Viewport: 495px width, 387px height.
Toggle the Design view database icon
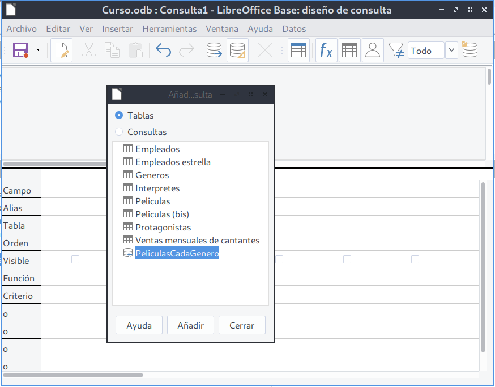[x=237, y=51]
